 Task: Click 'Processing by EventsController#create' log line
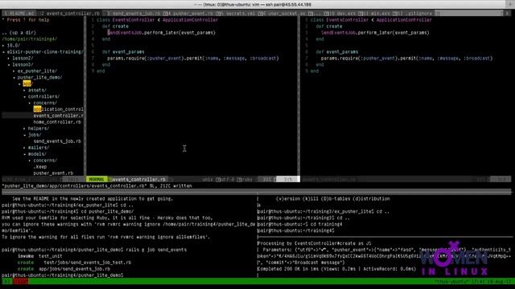(x=315, y=243)
